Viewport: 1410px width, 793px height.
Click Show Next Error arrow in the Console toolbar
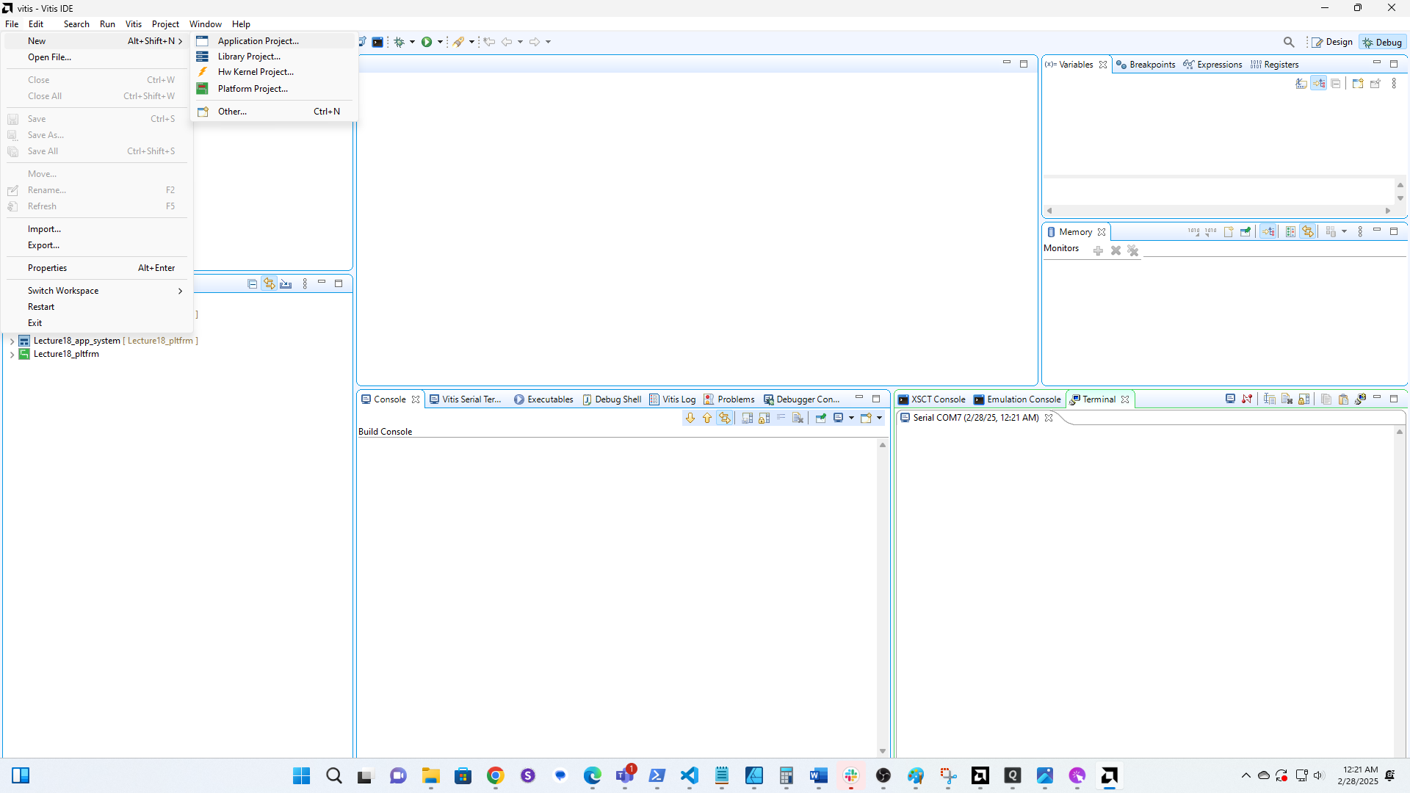690,419
